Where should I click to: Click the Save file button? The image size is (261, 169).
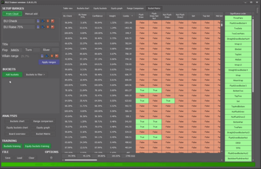click(x=8, y=158)
